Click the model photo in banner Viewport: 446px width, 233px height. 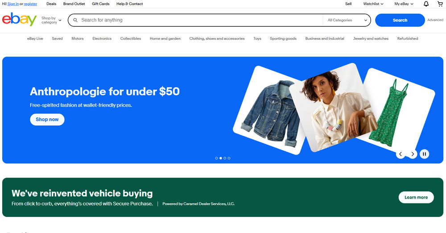[x=333, y=107]
